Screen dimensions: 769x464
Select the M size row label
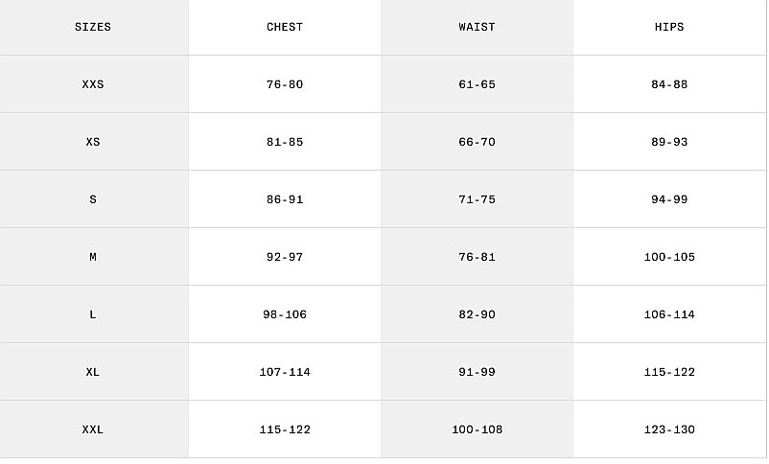click(93, 257)
